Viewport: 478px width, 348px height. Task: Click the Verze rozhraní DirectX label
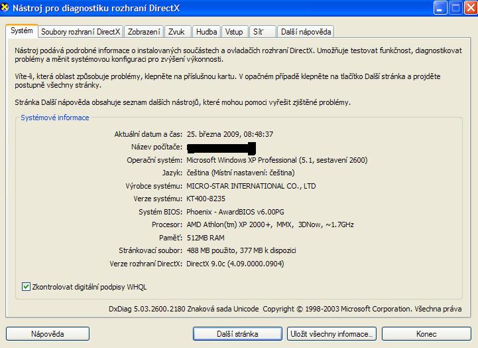point(146,264)
